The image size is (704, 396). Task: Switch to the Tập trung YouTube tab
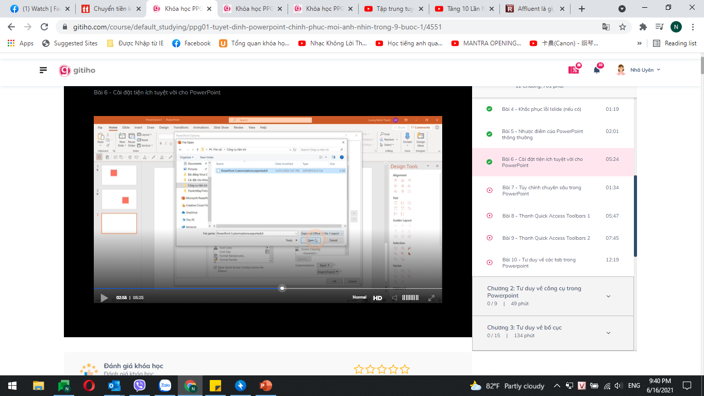click(394, 9)
